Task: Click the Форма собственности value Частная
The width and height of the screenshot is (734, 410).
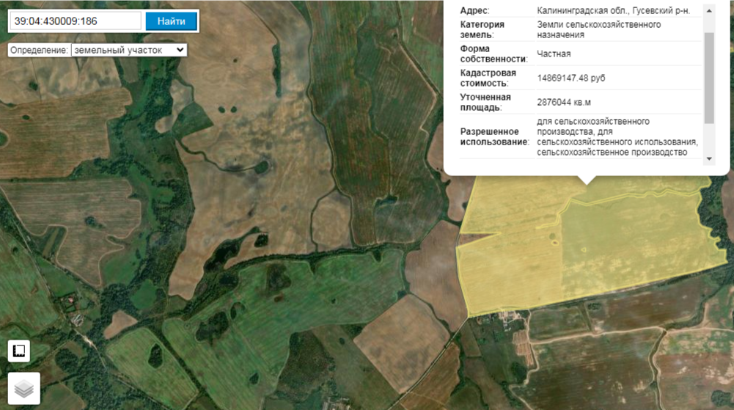Action: [554, 54]
